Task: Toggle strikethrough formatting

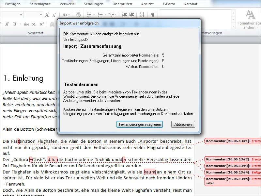Action: (x=26, y=24)
